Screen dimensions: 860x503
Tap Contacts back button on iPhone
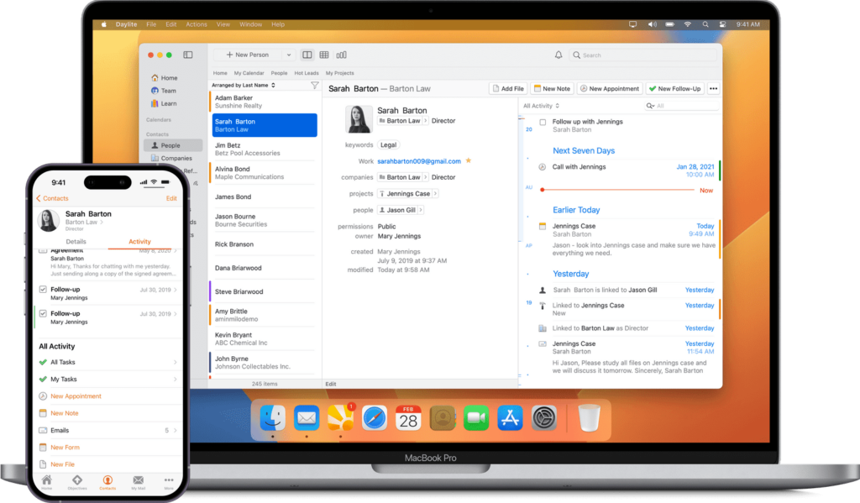point(52,198)
